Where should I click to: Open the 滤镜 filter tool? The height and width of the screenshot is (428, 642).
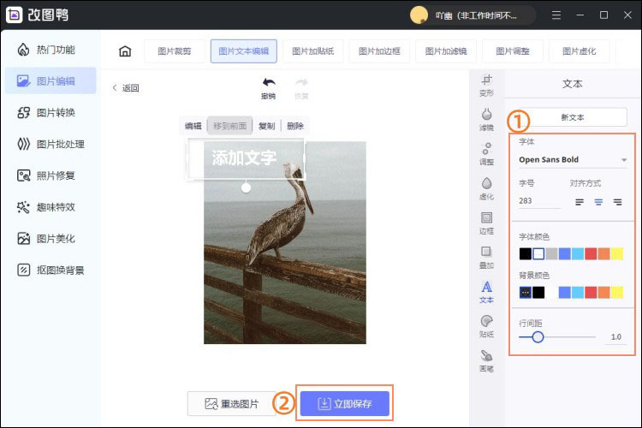[x=486, y=114]
